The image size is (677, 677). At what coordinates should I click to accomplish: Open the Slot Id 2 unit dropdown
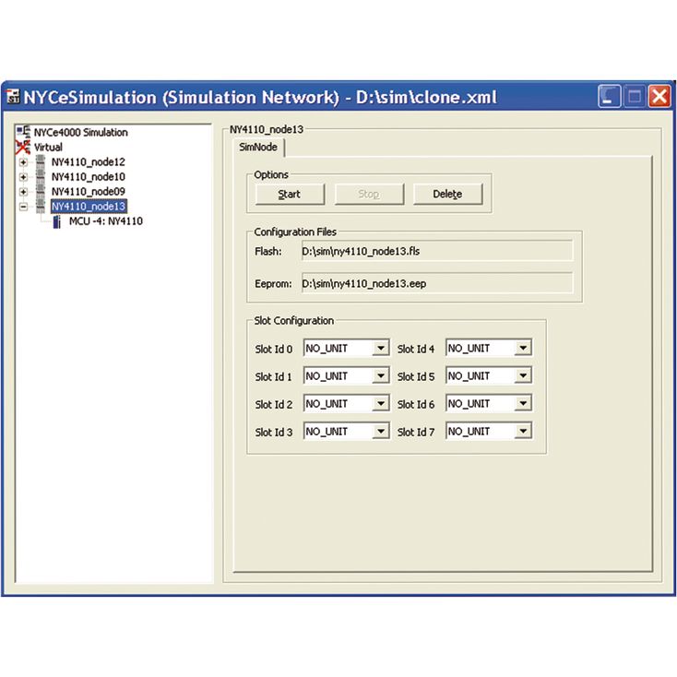click(380, 403)
